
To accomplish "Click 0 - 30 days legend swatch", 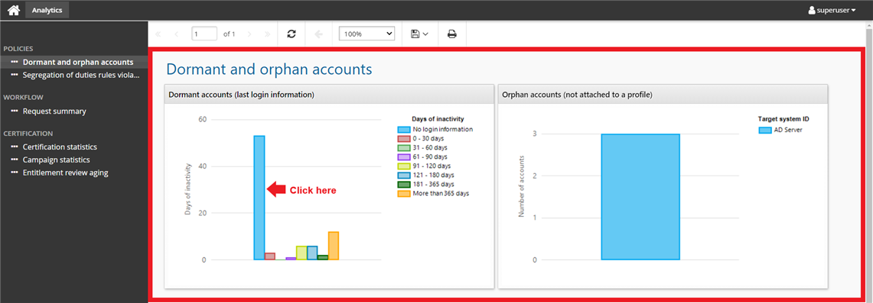I will [404, 139].
